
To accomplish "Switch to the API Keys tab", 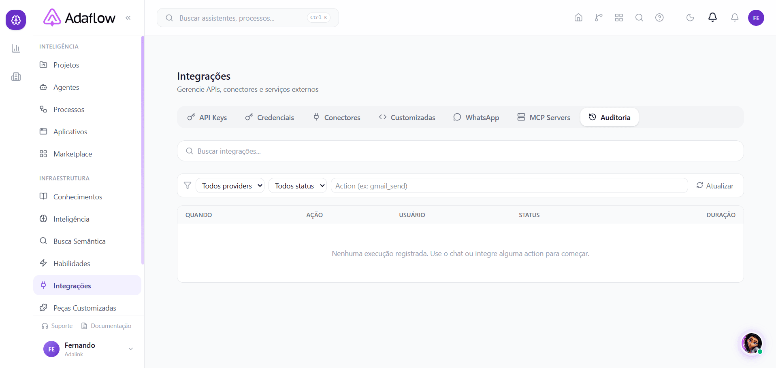I will [207, 117].
